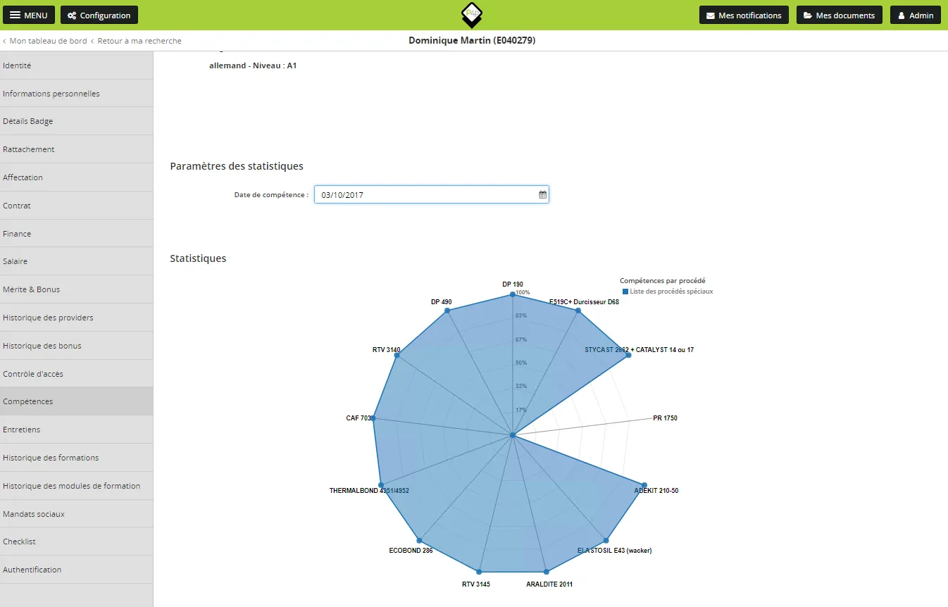Open Contrôle d'accès section
Image resolution: width=948 pixels, height=607 pixels.
pyautogui.click(x=76, y=374)
